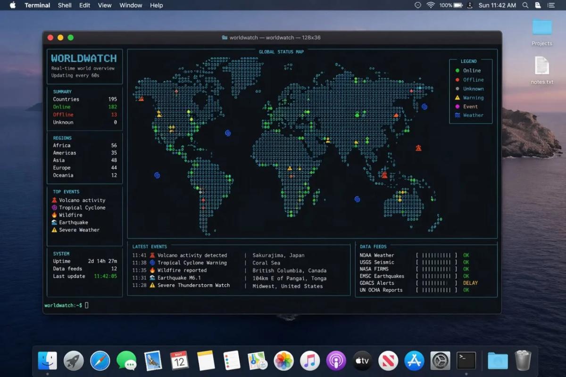The image size is (566, 377).
Task: Click the worldwatch terminal prompt cursor
Action: tap(87, 305)
